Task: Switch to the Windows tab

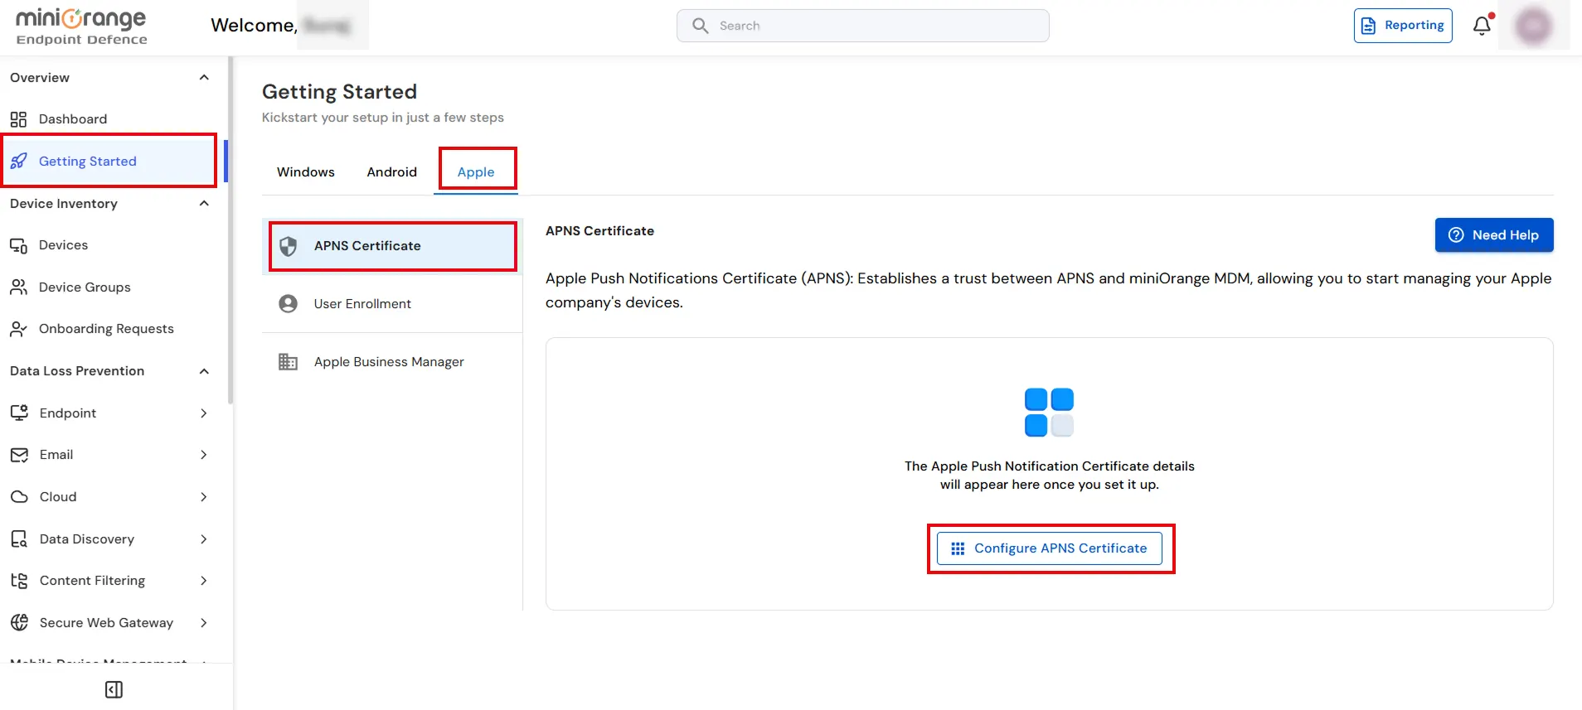Action: 306,172
